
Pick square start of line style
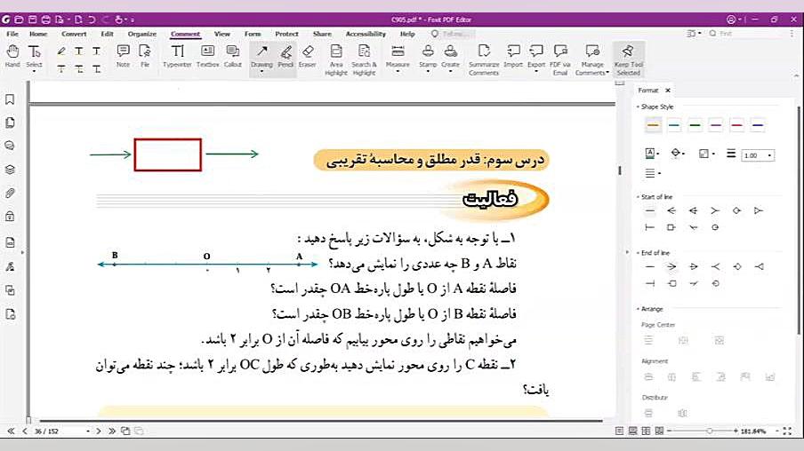671,227
